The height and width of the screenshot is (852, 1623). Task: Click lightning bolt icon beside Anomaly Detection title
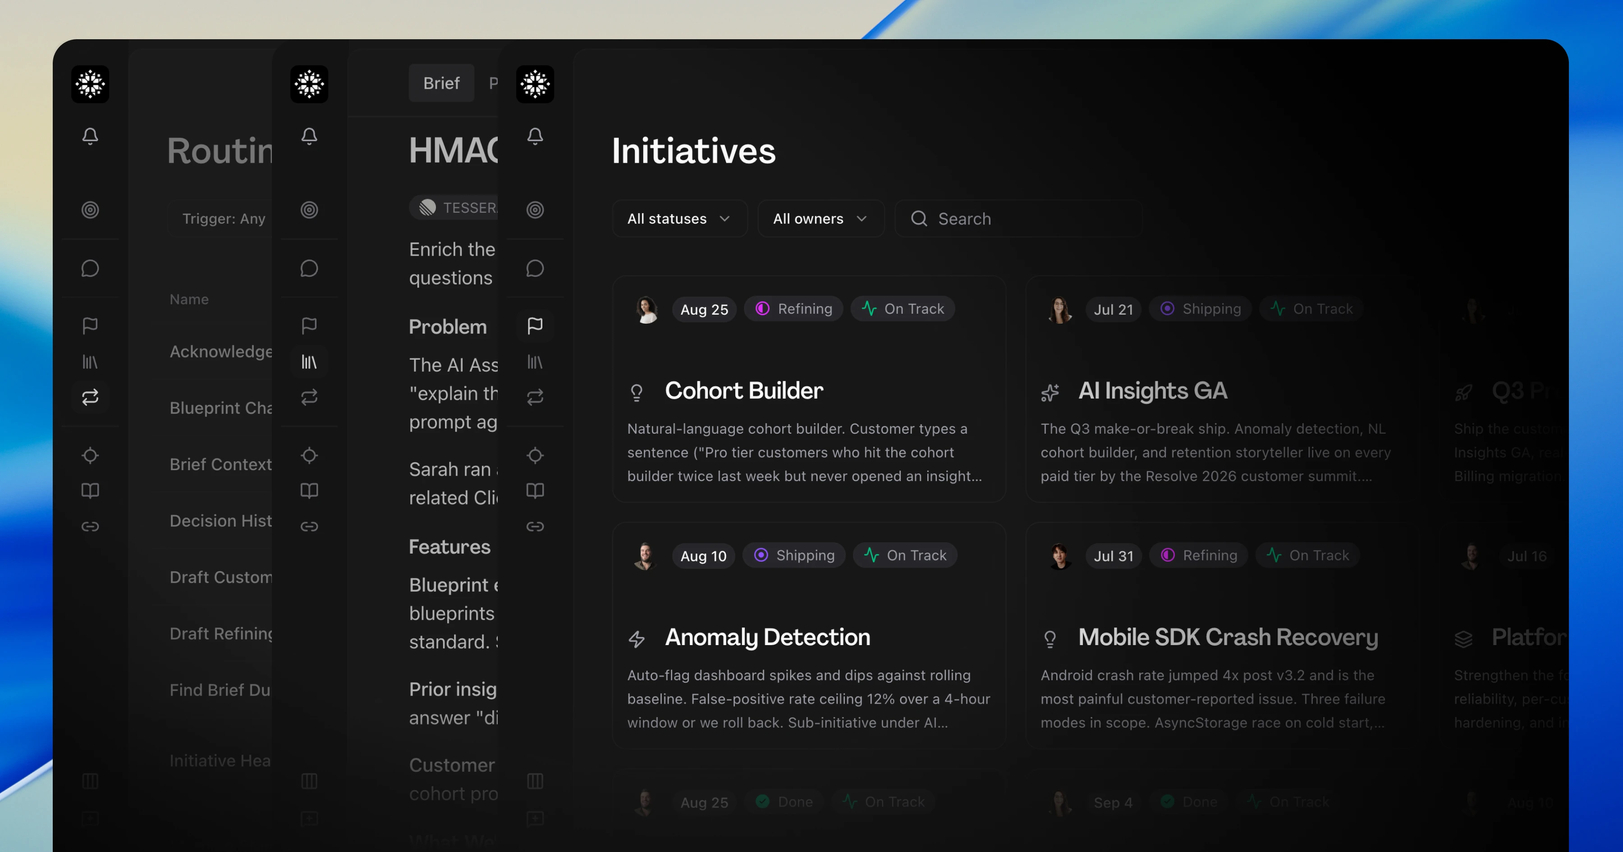pyautogui.click(x=636, y=639)
